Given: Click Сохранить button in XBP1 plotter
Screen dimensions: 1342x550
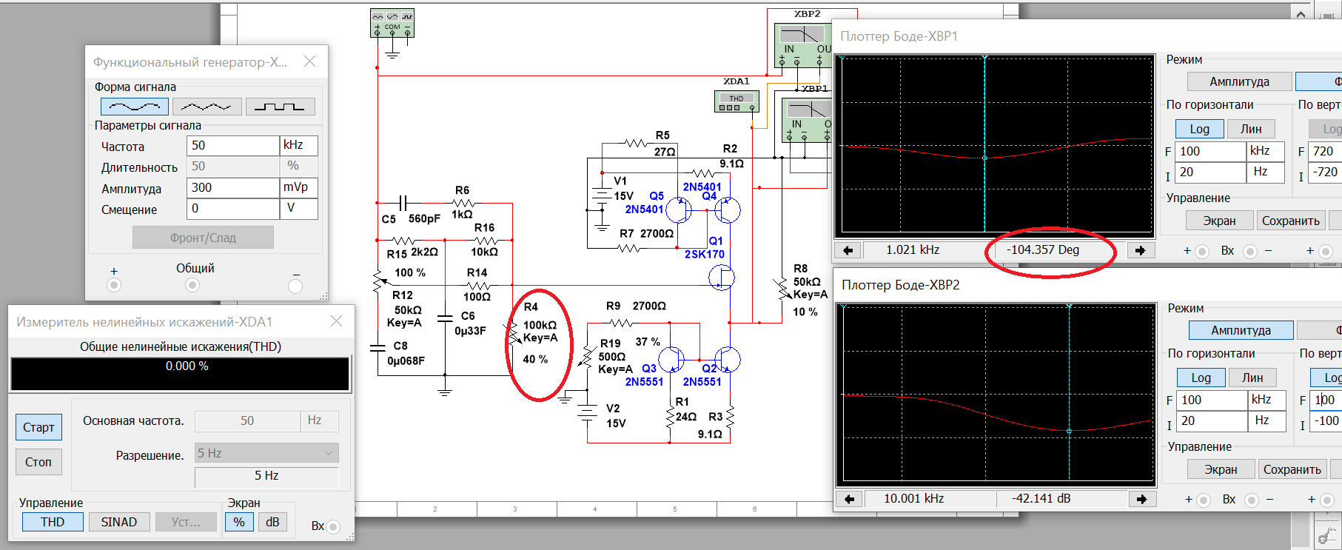Looking at the screenshot, I should coord(1291,221).
